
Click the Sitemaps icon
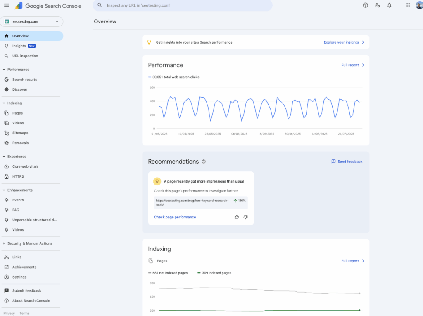pyautogui.click(x=7, y=133)
